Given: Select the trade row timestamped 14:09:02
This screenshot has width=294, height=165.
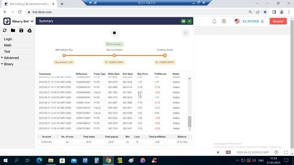Looking at the screenshot, I should pyautogui.click(x=113, y=93).
